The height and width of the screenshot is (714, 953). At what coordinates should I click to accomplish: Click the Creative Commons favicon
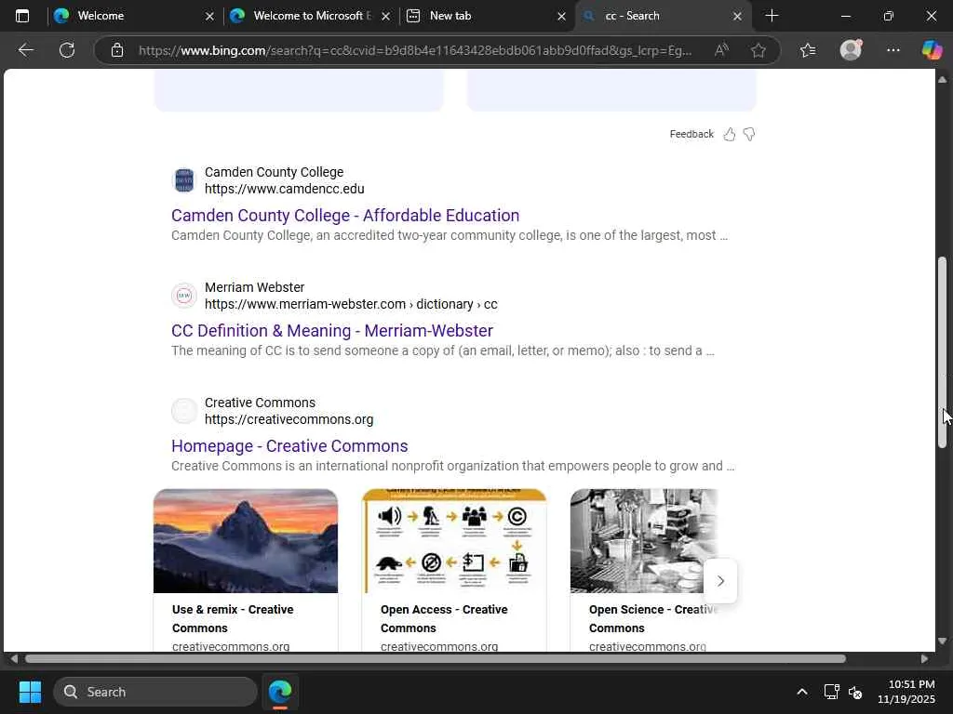tap(184, 411)
